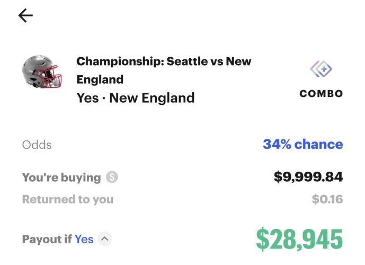
Task: Tap the You're buying label
Action: tap(61, 177)
